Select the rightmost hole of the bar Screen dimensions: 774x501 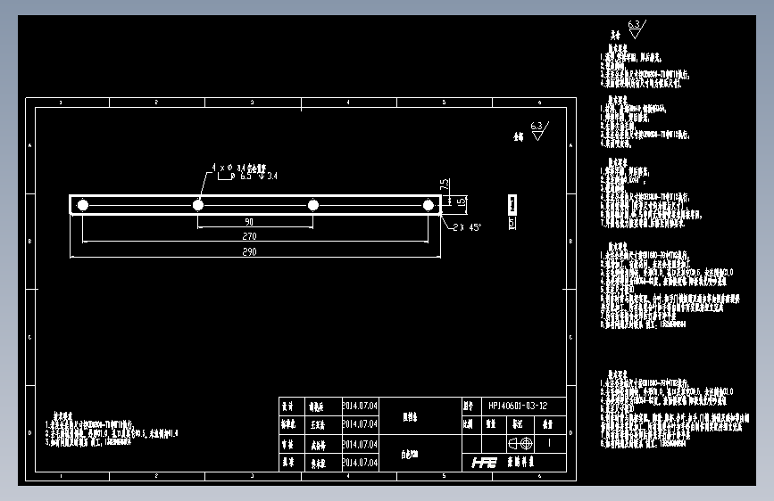pyautogui.click(x=428, y=205)
